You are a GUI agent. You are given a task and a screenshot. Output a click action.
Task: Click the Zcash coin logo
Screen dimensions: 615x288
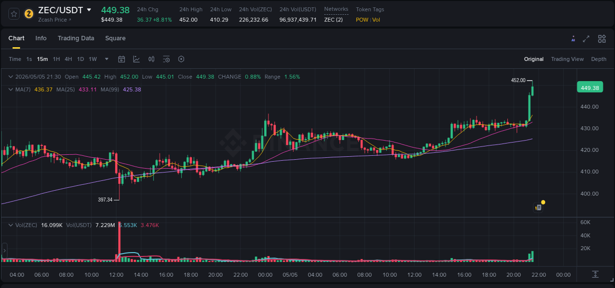tap(29, 14)
